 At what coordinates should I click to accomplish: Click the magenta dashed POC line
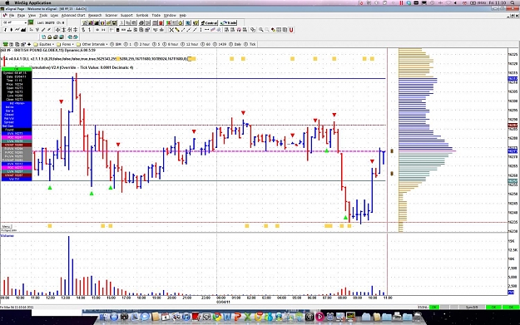click(209, 151)
